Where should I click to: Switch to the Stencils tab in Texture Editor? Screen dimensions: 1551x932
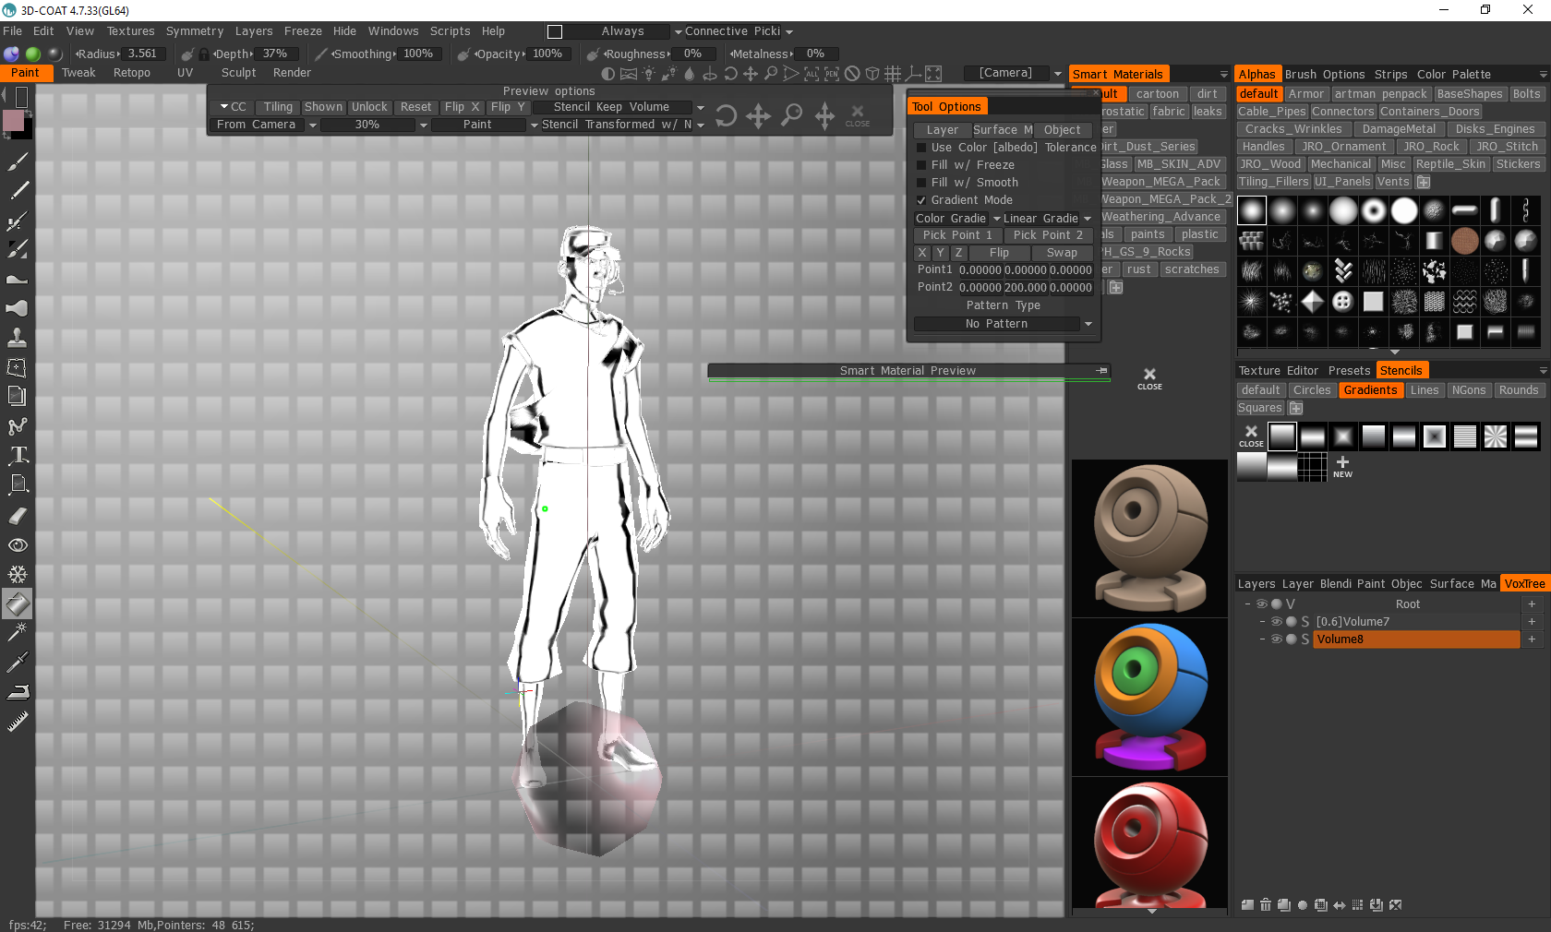pos(1401,369)
